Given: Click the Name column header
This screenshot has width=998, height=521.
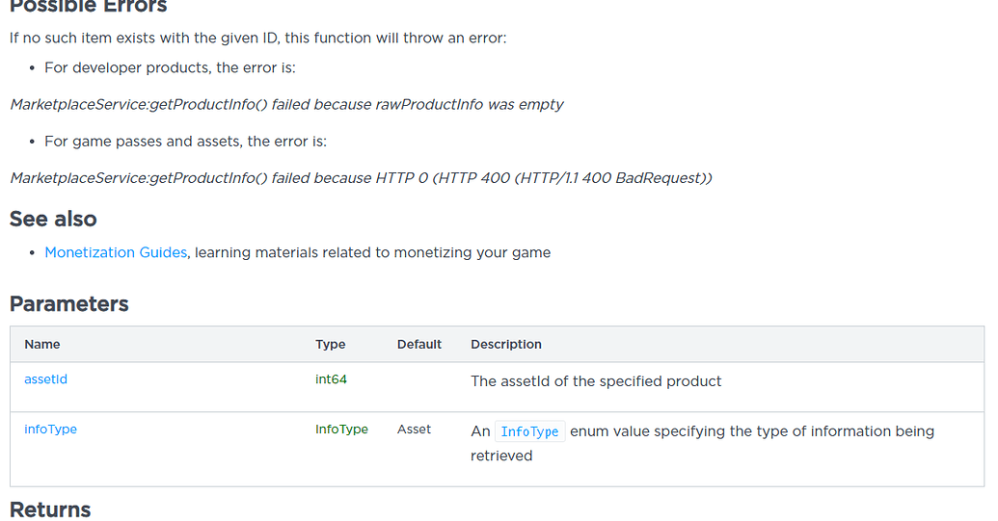Looking at the screenshot, I should click(42, 345).
